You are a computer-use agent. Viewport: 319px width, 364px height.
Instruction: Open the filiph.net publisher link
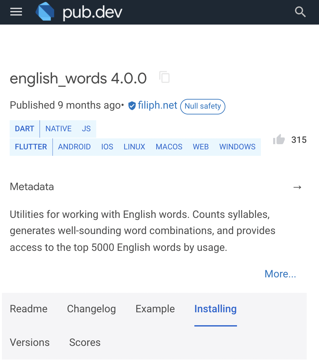coord(158,105)
